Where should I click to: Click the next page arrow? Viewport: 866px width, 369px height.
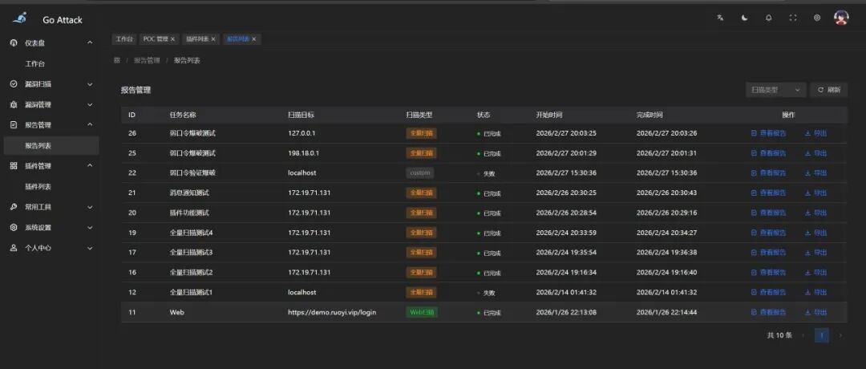tap(840, 335)
